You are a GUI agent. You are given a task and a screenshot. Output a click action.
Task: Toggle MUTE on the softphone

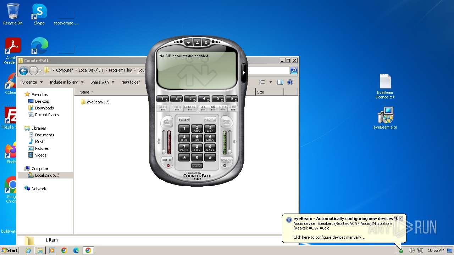[x=167, y=162]
